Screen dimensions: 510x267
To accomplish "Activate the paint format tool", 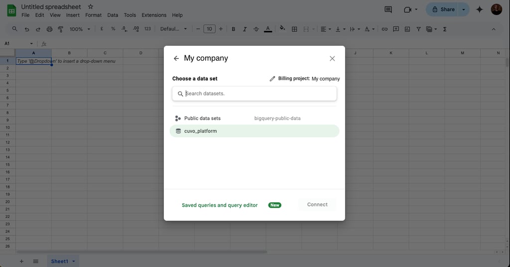I will (60, 29).
